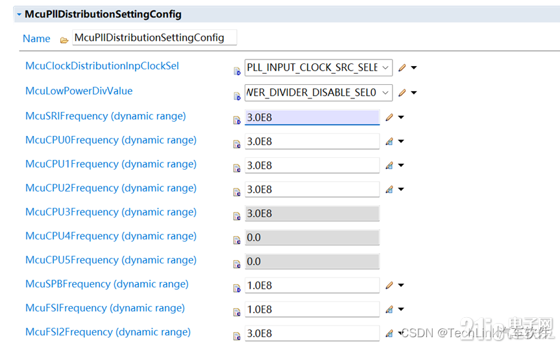
Task: Click the disabled McuCPU4Frequency value field
Action: (x=311, y=238)
